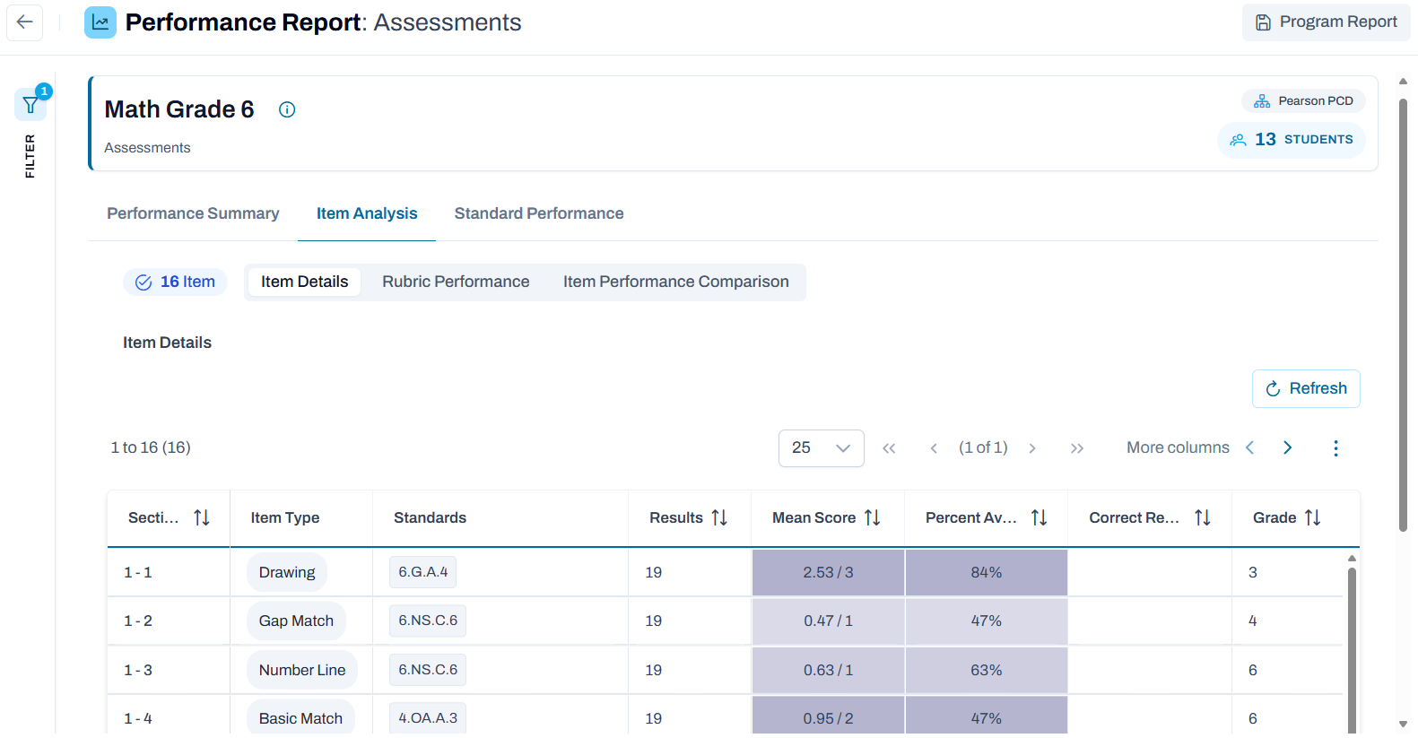Viewport: 1418px width, 738px height.
Task: Open the three-dot table options menu
Action: (x=1335, y=448)
